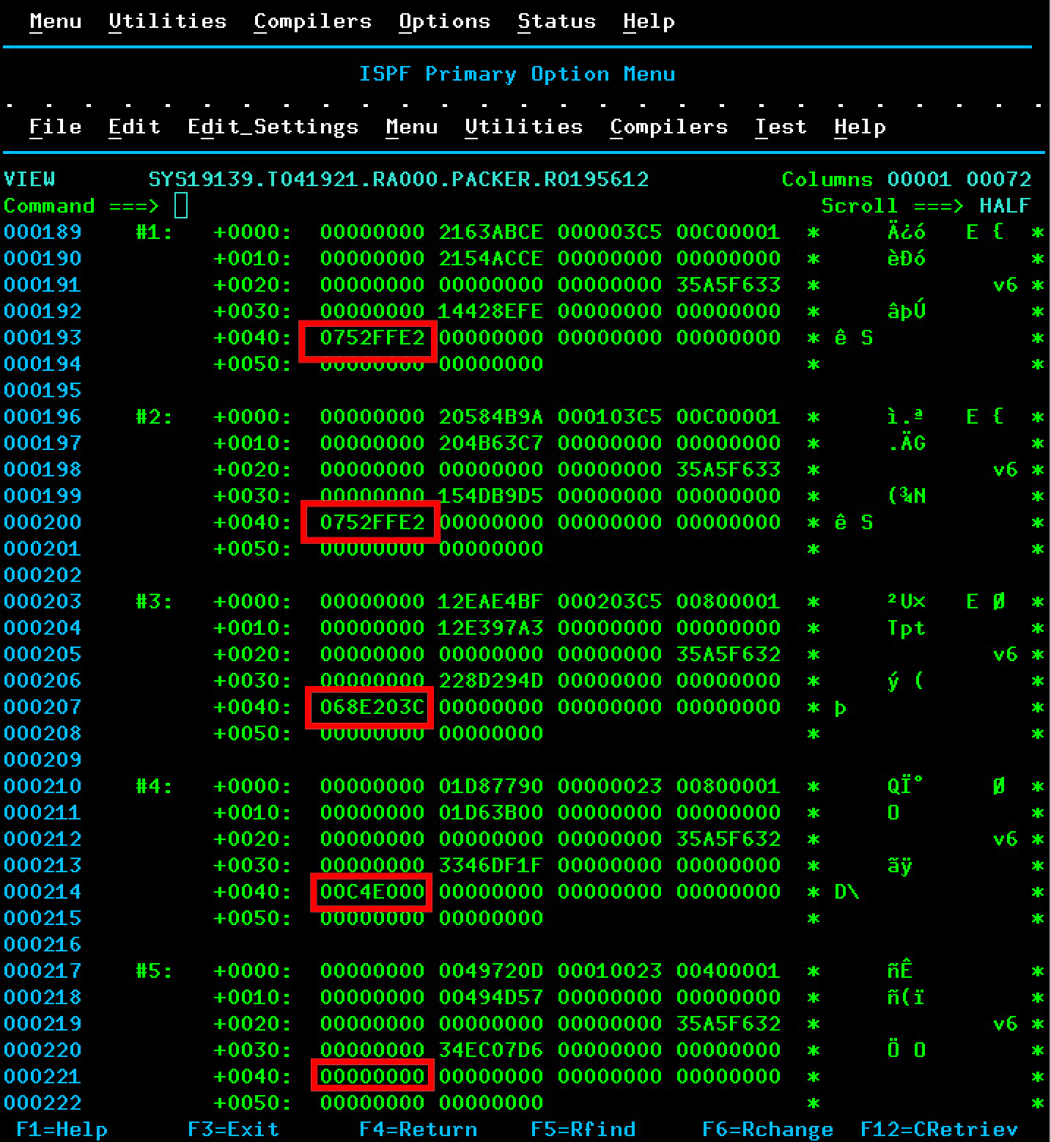The image size is (1051, 1142).
Task: Select F5=Rfind to repeat find
Action: [x=583, y=1129]
